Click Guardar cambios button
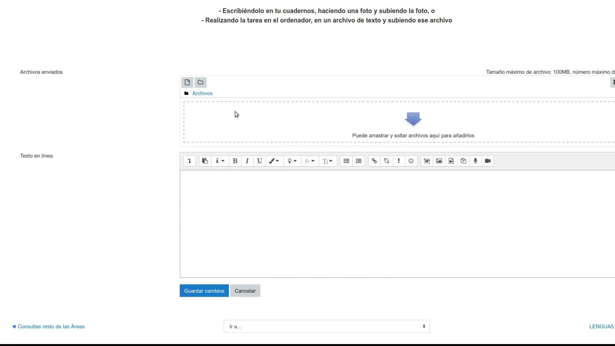Image resolution: width=615 pixels, height=346 pixels. pos(204,291)
